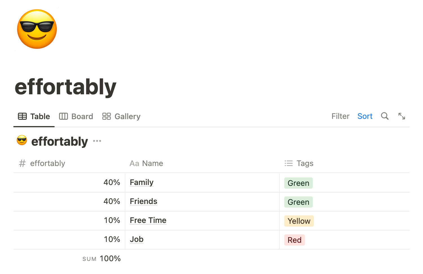Switch to the Table view tab
423x274 pixels.
(34, 116)
